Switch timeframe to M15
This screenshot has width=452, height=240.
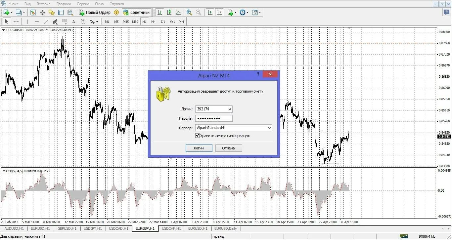[x=126, y=21]
